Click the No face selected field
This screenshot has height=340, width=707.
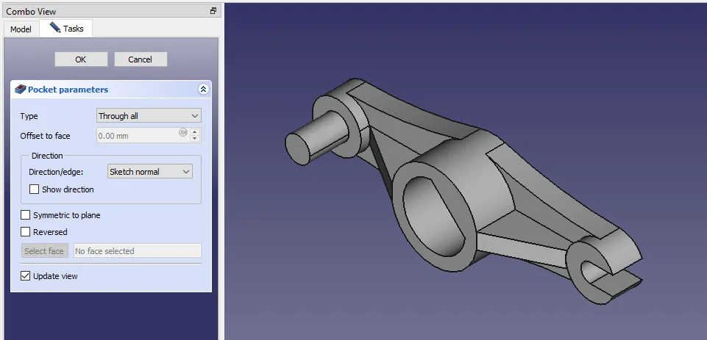(136, 251)
